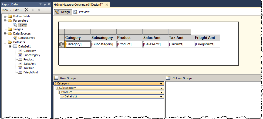Select the Query parameter item

pyautogui.click(x=22, y=25)
